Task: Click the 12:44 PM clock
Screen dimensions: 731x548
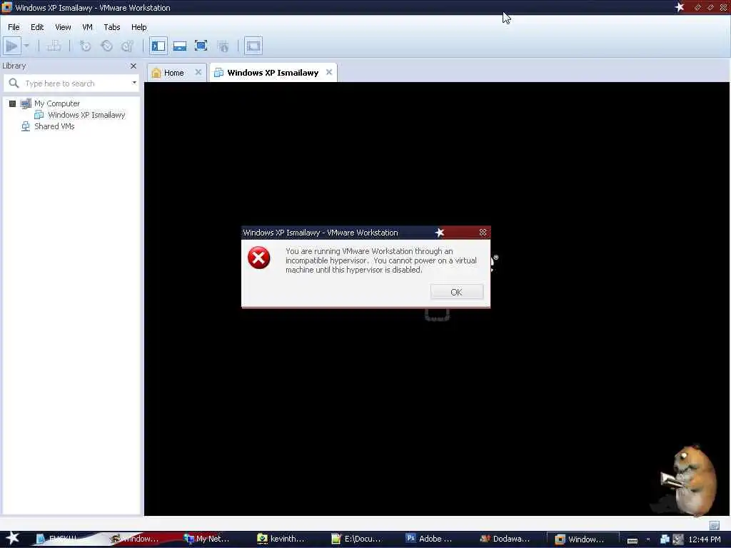Action: pyautogui.click(x=705, y=539)
